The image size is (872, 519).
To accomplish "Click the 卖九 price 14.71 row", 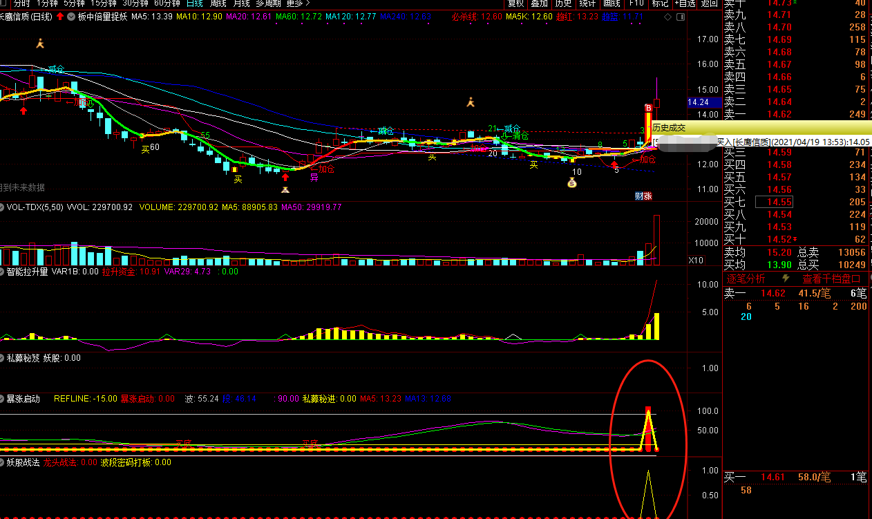I will click(795, 15).
